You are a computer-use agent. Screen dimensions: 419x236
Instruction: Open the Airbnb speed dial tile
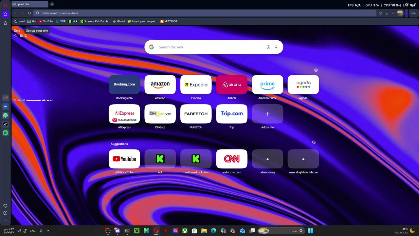(x=232, y=85)
